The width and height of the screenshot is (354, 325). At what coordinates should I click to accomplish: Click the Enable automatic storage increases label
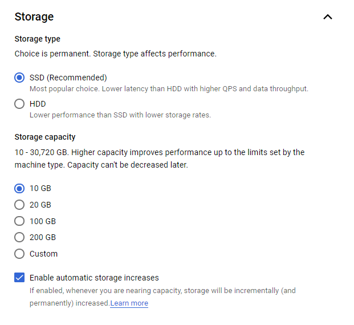(x=94, y=278)
